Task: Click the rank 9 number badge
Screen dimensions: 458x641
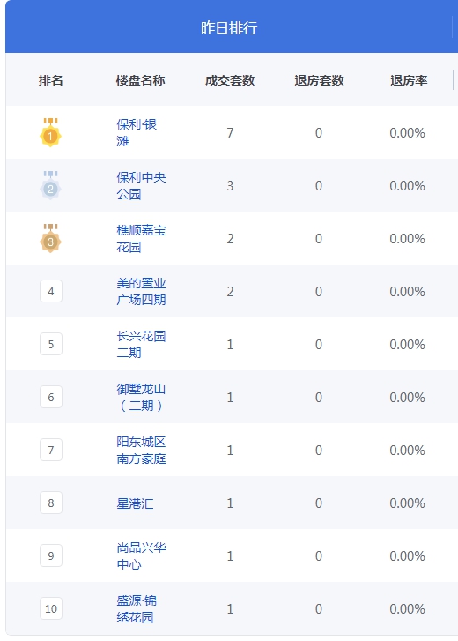Action: coord(51,555)
